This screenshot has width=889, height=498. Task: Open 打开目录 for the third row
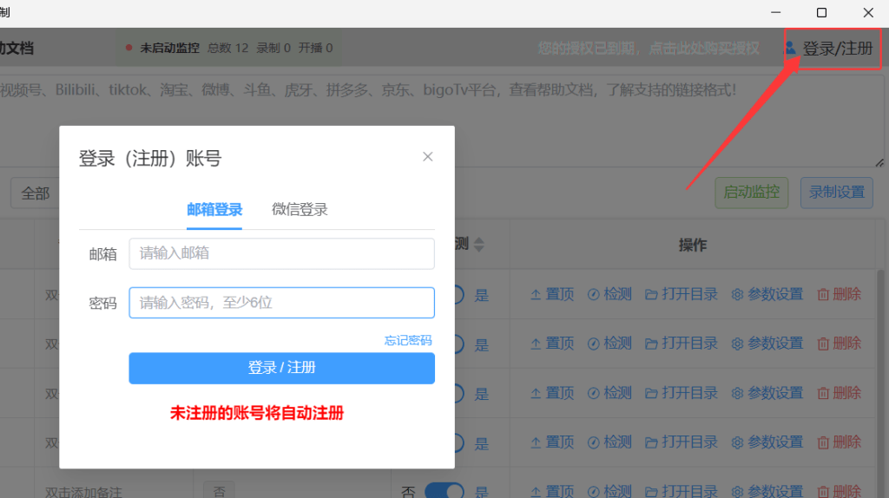tap(682, 393)
